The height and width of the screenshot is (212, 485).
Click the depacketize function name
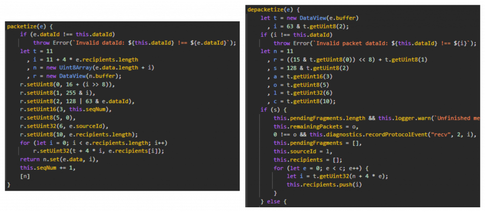(x=265, y=10)
